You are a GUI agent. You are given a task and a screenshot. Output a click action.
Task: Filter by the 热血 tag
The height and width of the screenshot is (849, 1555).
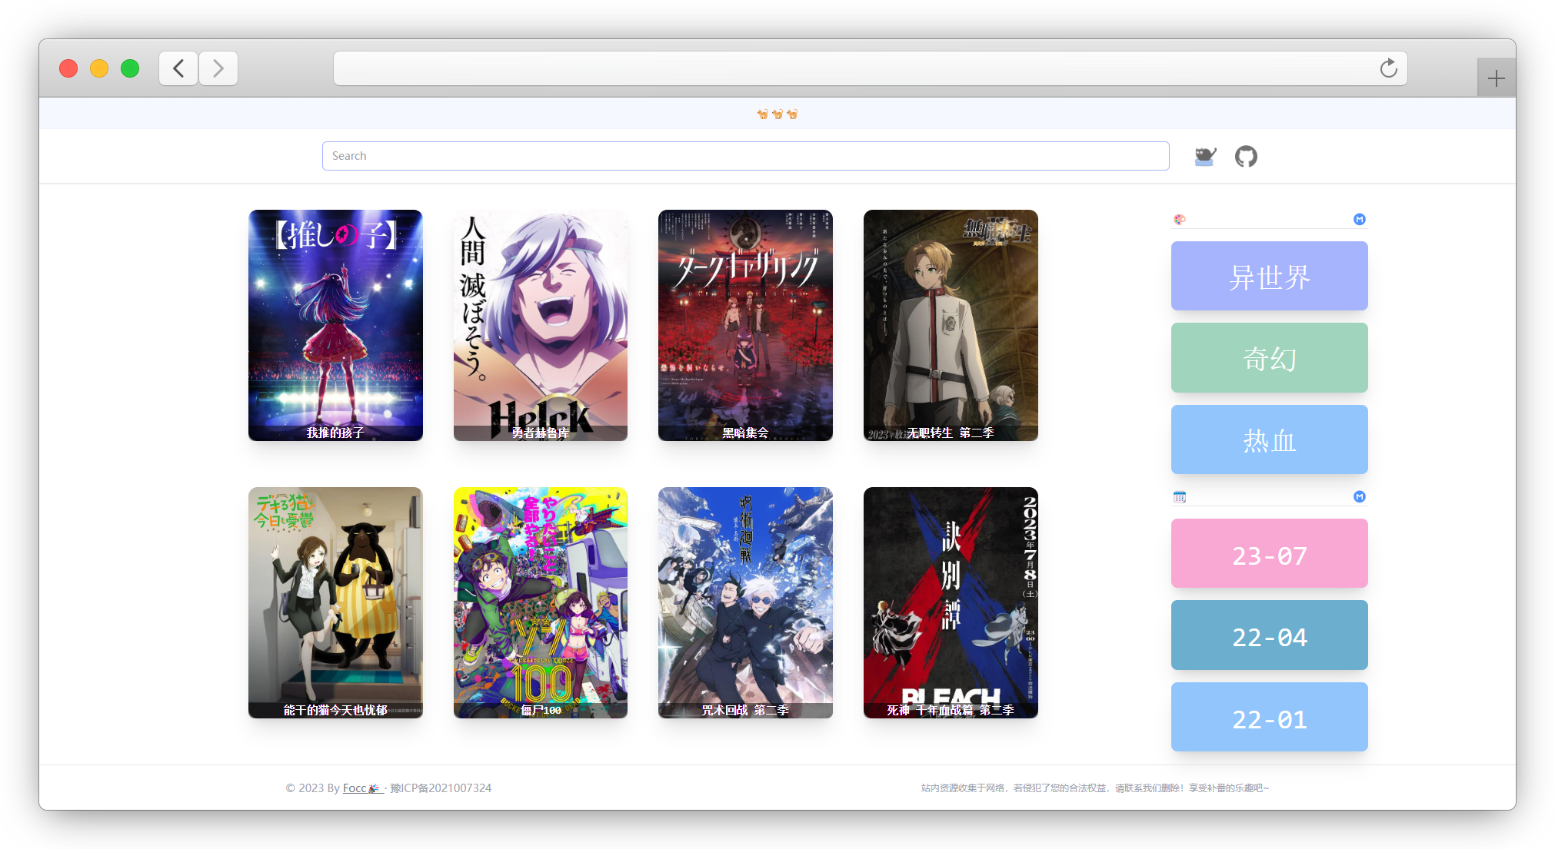1269,440
